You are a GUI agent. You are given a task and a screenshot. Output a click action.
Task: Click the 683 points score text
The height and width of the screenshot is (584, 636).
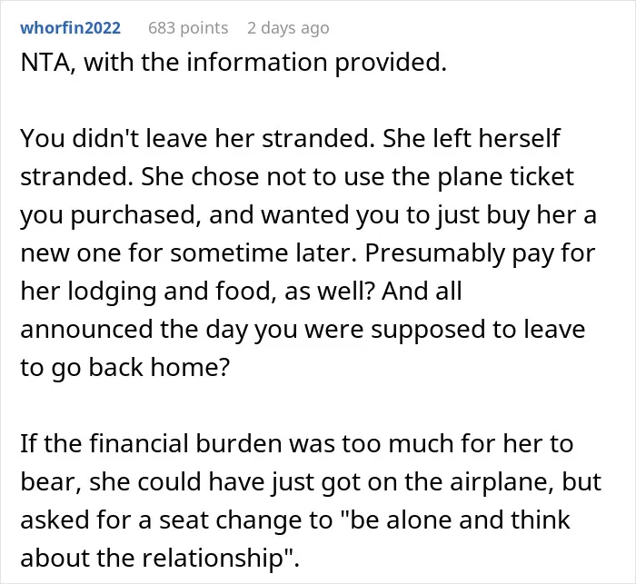tap(188, 28)
